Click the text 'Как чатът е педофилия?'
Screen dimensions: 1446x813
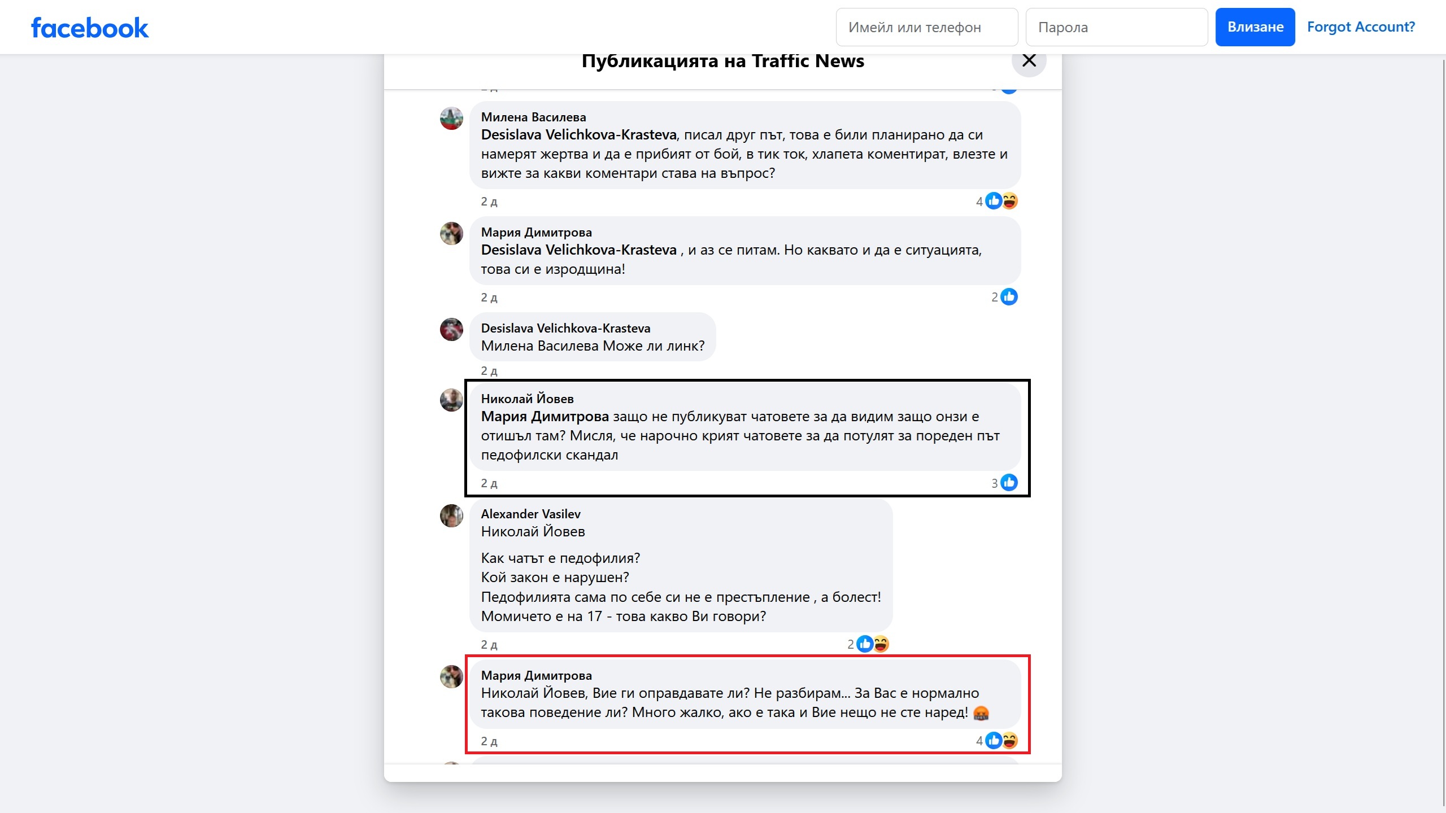(560, 558)
